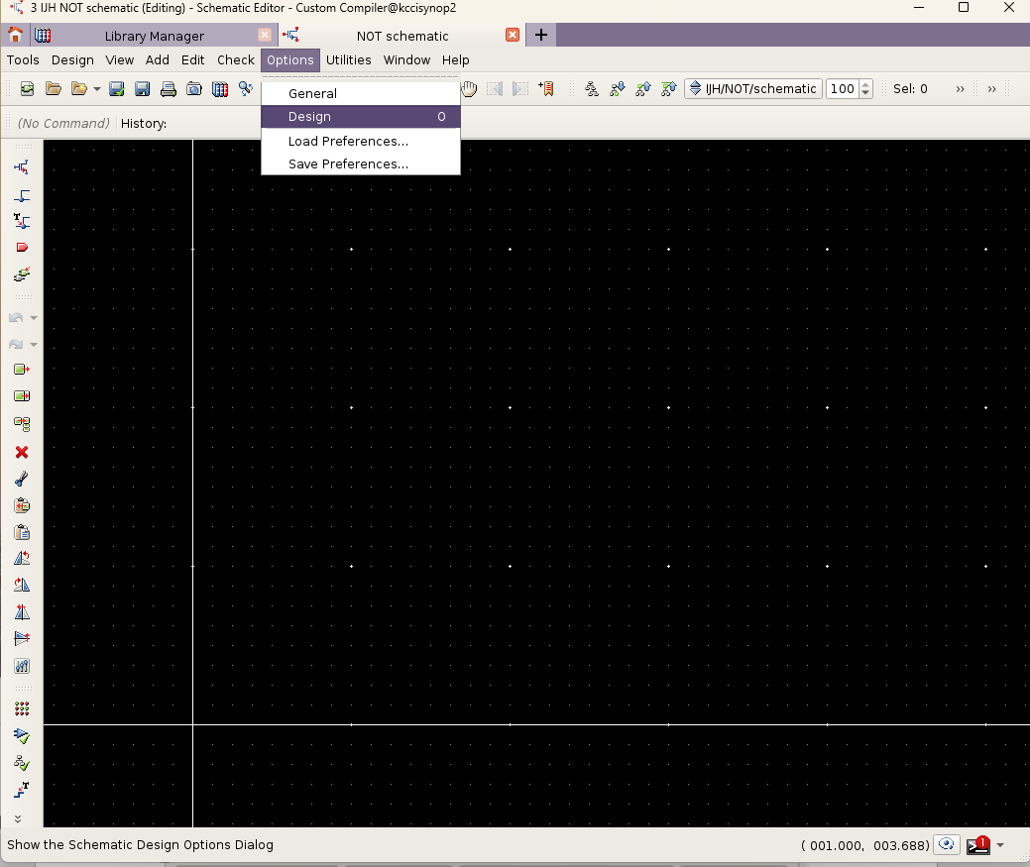Click the Print icon
Screen dimensions: 1030x867
click(169, 88)
